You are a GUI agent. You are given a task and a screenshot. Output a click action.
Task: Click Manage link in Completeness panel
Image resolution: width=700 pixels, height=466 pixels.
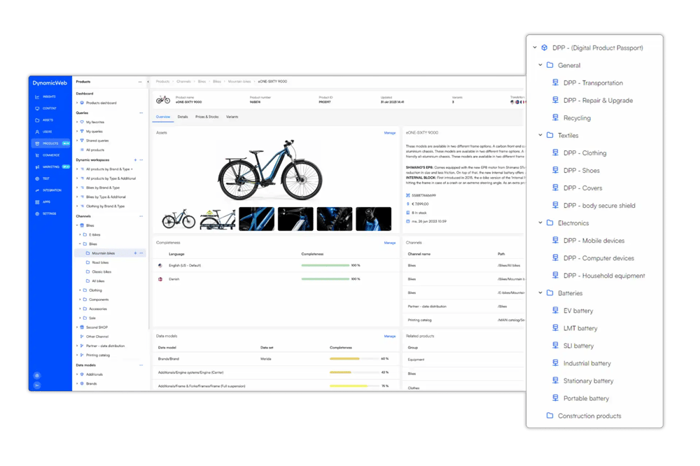coord(390,243)
